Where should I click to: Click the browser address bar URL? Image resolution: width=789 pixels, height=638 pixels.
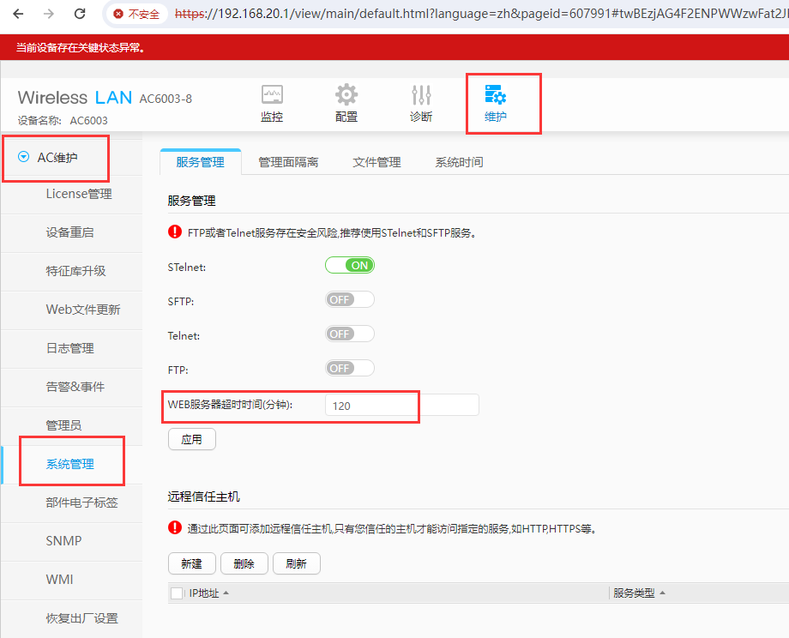click(x=480, y=14)
